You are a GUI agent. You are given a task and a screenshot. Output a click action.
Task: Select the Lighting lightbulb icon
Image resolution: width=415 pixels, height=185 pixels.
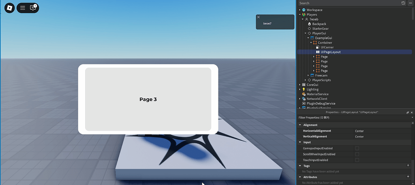304,89
